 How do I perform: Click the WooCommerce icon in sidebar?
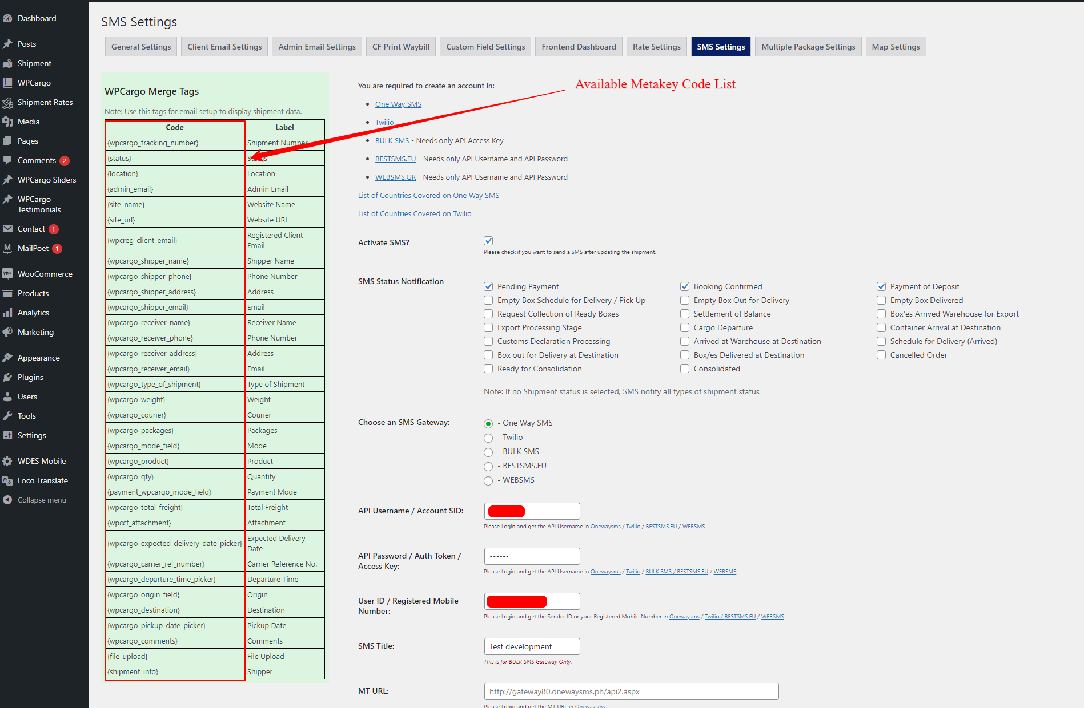(x=7, y=274)
